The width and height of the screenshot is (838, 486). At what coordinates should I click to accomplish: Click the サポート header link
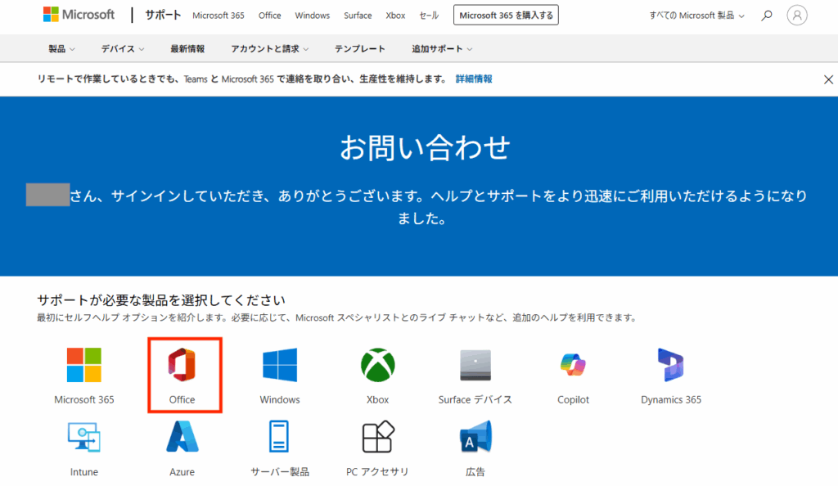pyautogui.click(x=163, y=15)
